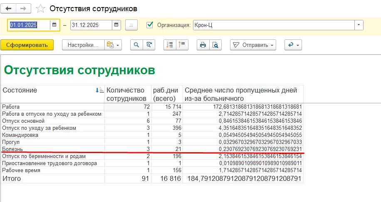Click the find next icon

[x=149, y=45]
